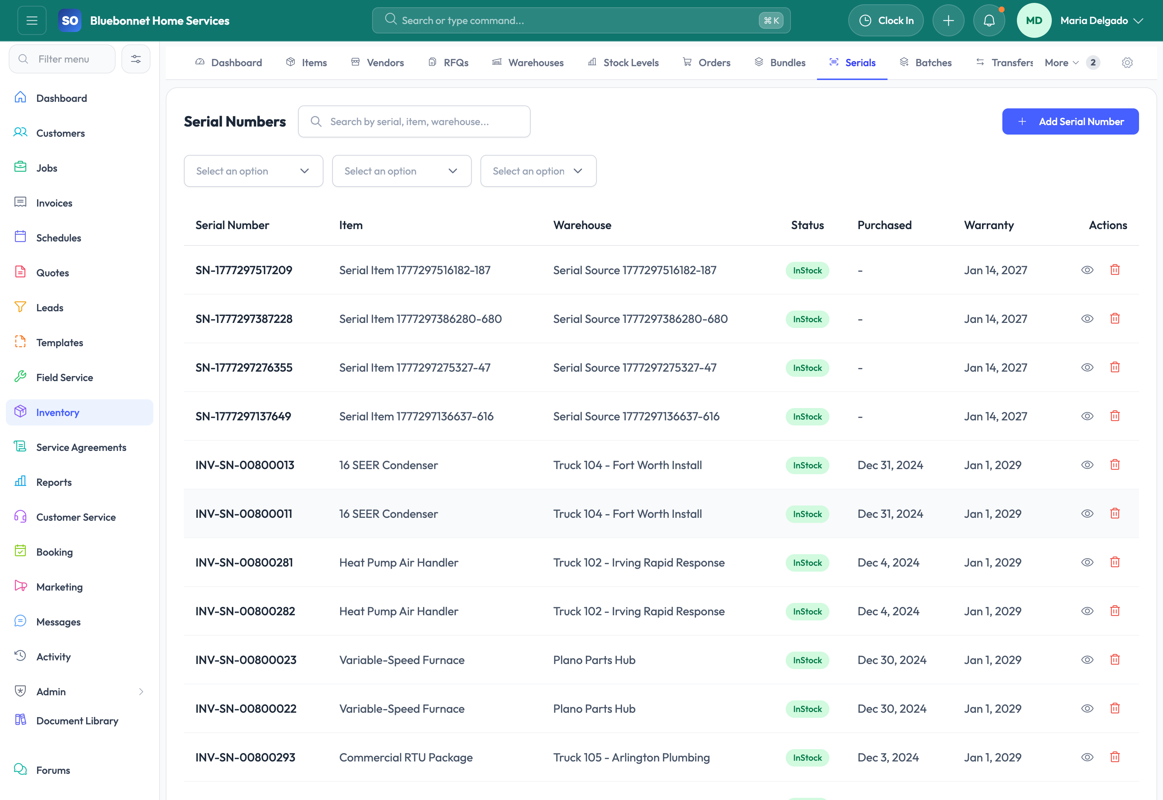The height and width of the screenshot is (800, 1163).
Task: Switch to the Vendors tab
Action: (x=377, y=63)
